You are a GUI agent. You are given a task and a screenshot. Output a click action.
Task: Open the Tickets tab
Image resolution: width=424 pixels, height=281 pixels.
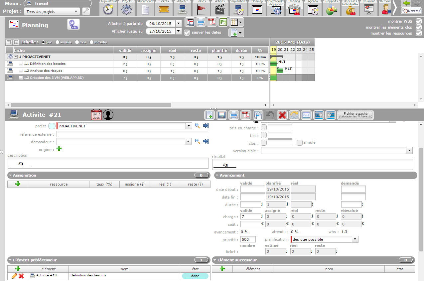click(164, 8)
